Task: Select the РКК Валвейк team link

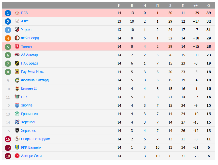Action: coord(31,147)
